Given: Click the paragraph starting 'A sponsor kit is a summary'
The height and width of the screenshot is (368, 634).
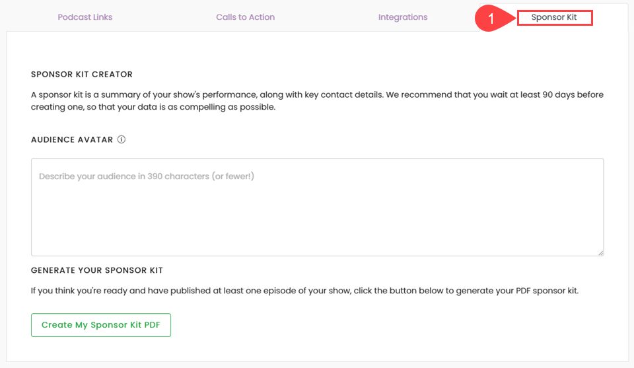Looking at the screenshot, I should pos(318,100).
